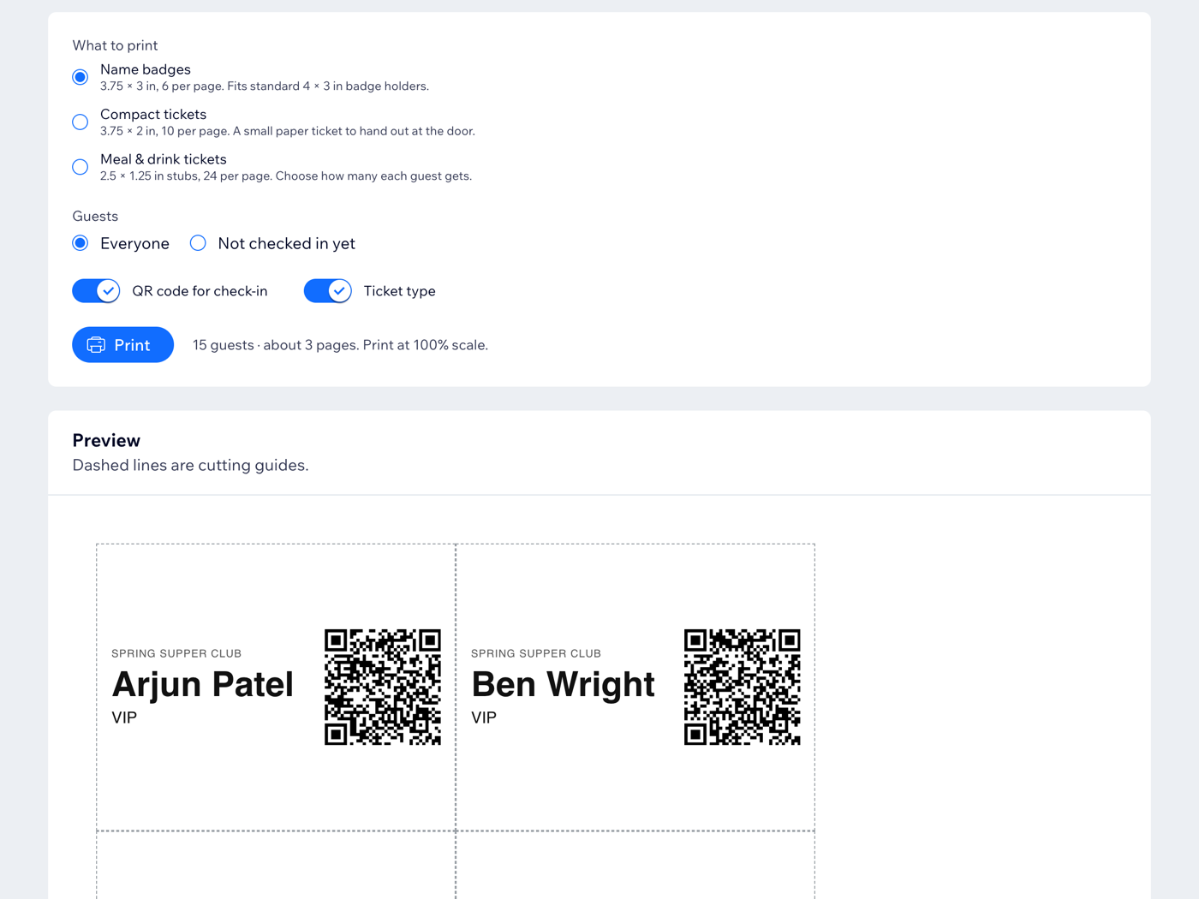
Task: Choose the Compact tickets radio option
Action: coord(81,122)
